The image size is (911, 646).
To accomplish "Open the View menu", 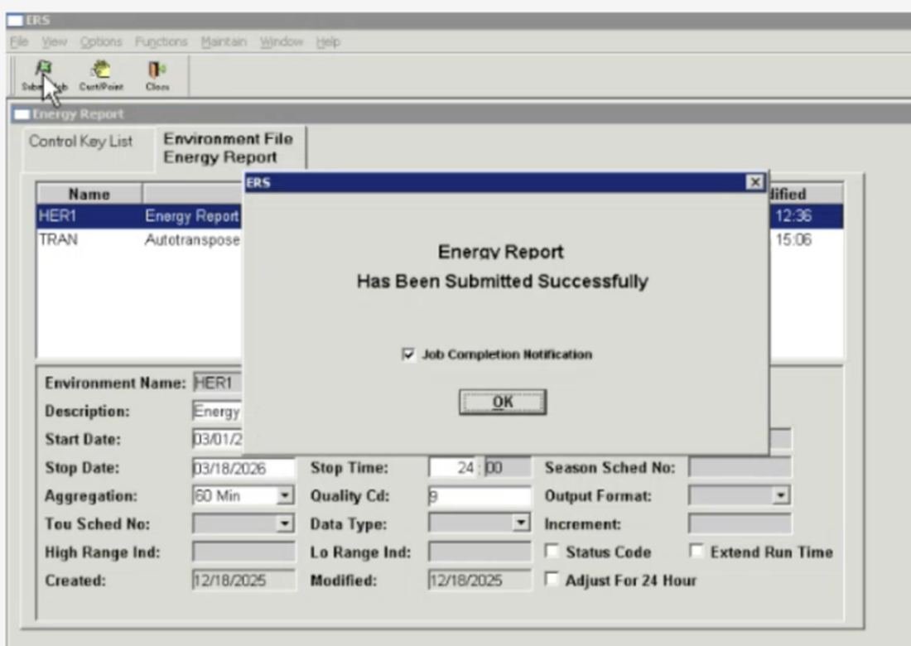I will coord(54,42).
